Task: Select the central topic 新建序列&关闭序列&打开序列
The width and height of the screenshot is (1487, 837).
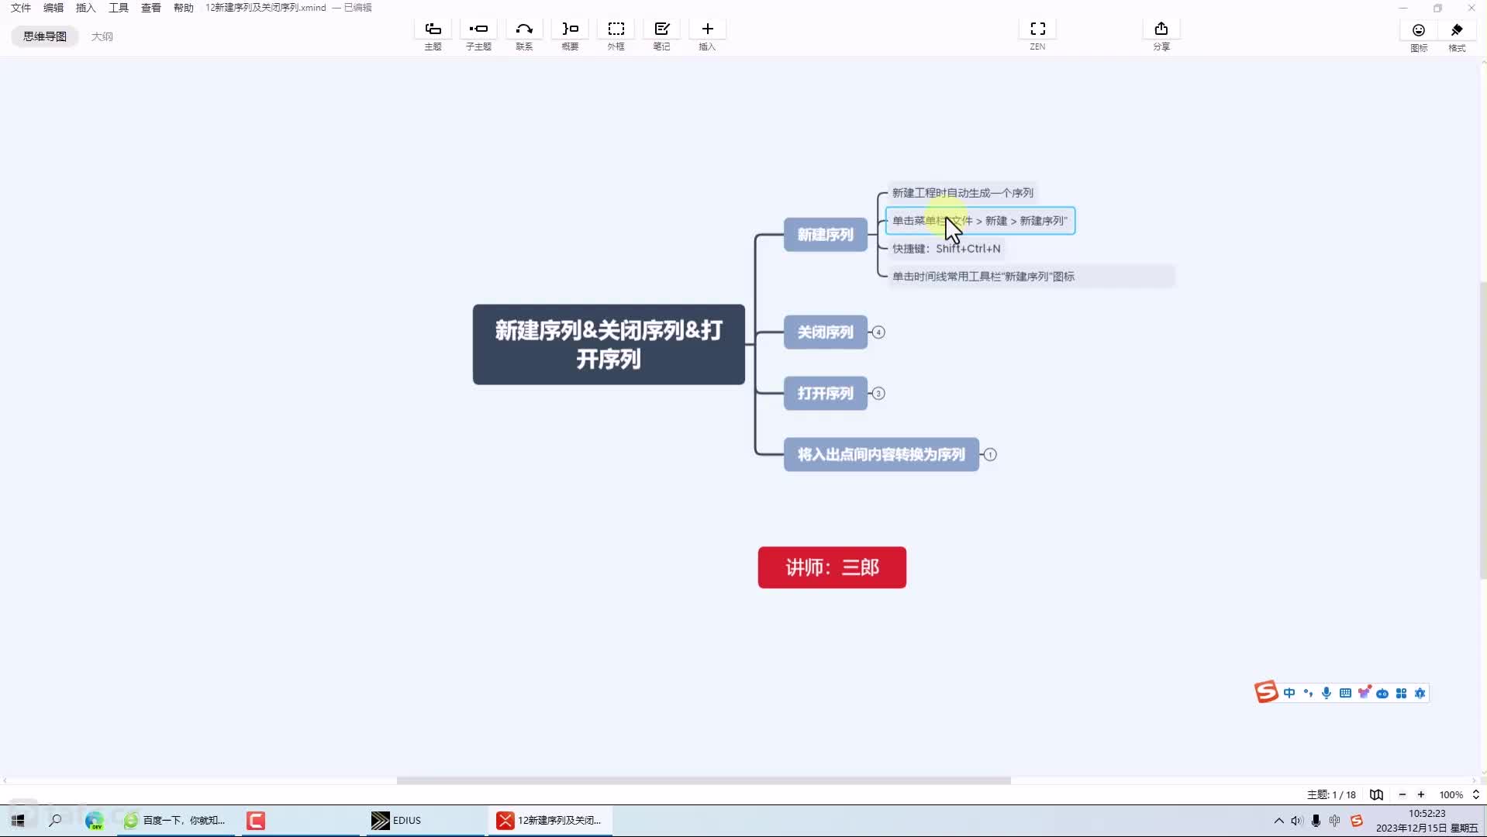Action: coord(609,344)
